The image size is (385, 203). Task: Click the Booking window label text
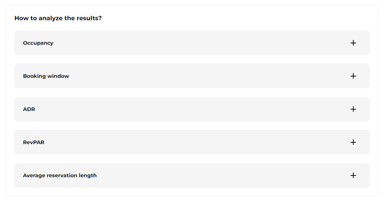pos(46,76)
